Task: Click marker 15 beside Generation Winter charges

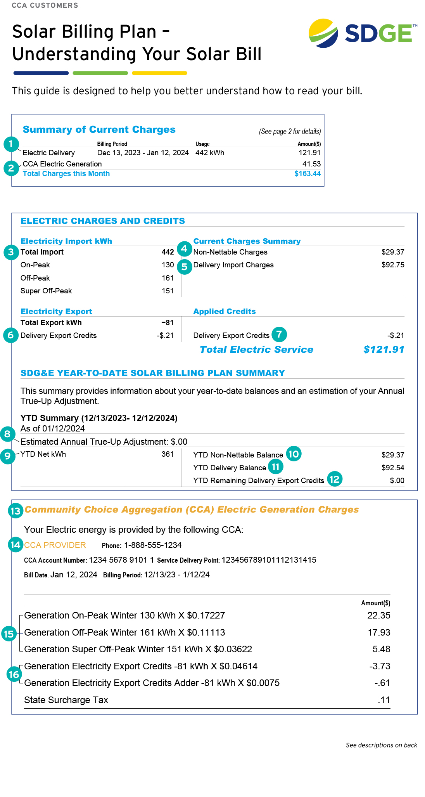Action: coord(9,634)
